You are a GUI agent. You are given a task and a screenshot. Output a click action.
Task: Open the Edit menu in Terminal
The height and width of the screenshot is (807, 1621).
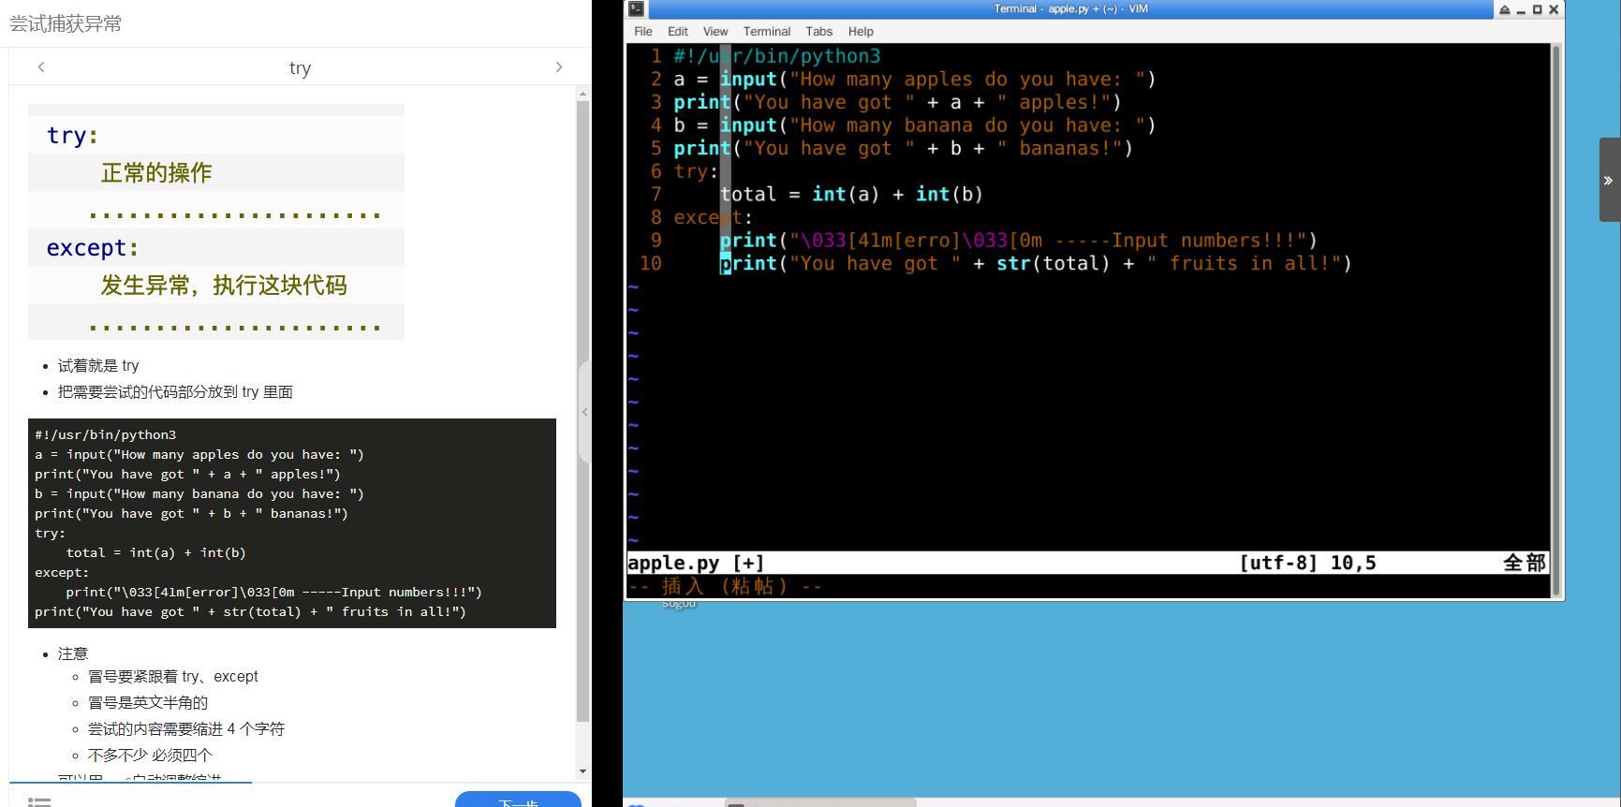[678, 31]
